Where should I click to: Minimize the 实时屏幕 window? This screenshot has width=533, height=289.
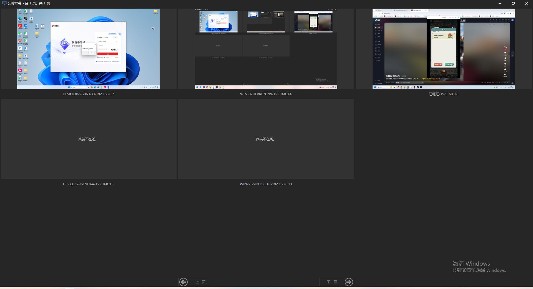tap(500, 3)
